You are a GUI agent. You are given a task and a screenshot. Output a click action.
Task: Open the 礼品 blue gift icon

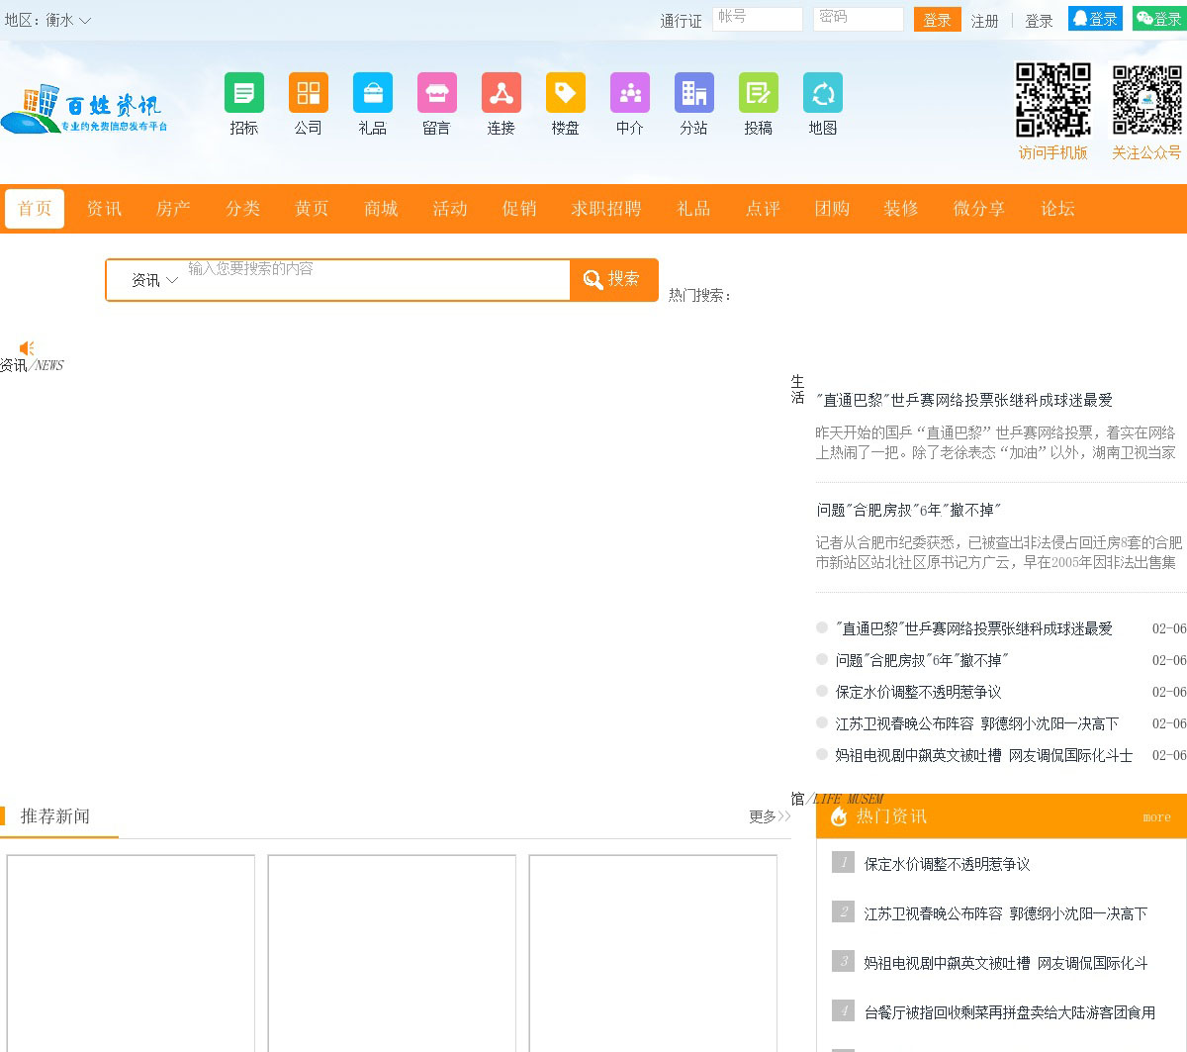[372, 93]
